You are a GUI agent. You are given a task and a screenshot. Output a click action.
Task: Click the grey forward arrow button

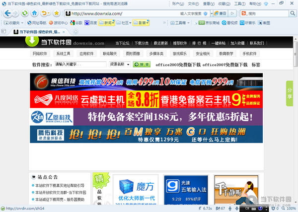(15, 13)
